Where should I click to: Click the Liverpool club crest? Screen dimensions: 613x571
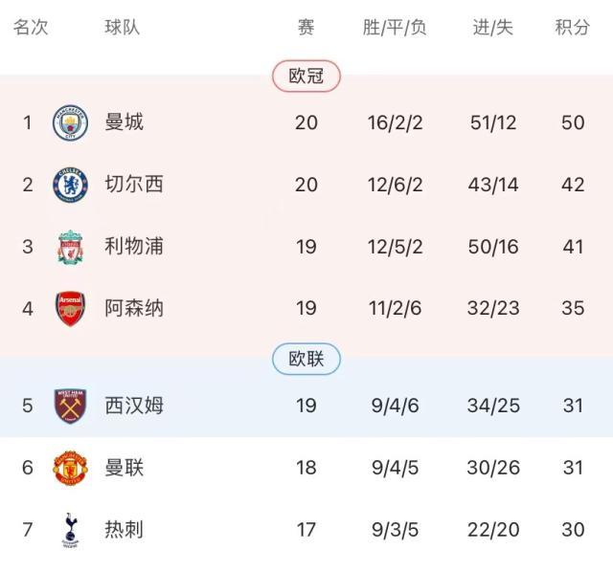70,247
